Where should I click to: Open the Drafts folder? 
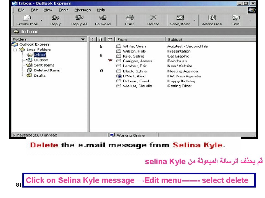coord(40,76)
